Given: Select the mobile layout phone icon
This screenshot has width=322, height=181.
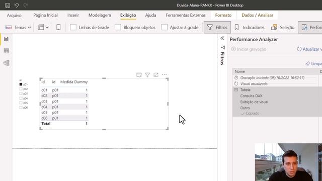Looking at the screenshot, I should coord(58,27).
